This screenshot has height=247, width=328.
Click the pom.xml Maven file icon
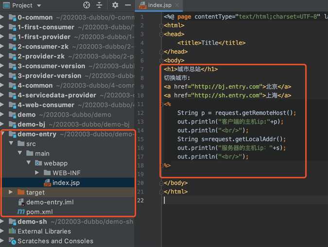click(x=21, y=212)
